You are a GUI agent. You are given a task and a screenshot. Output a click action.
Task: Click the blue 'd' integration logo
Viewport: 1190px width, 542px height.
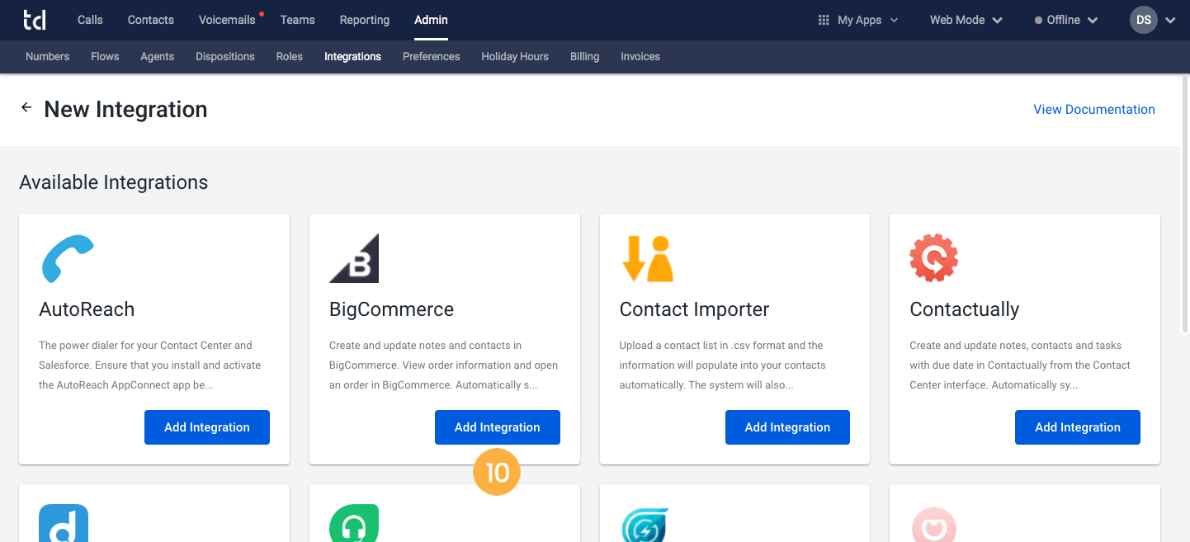coord(64,523)
